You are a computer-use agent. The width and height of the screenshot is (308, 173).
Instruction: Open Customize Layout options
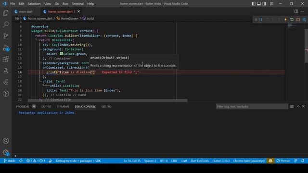click(x=271, y=4)
